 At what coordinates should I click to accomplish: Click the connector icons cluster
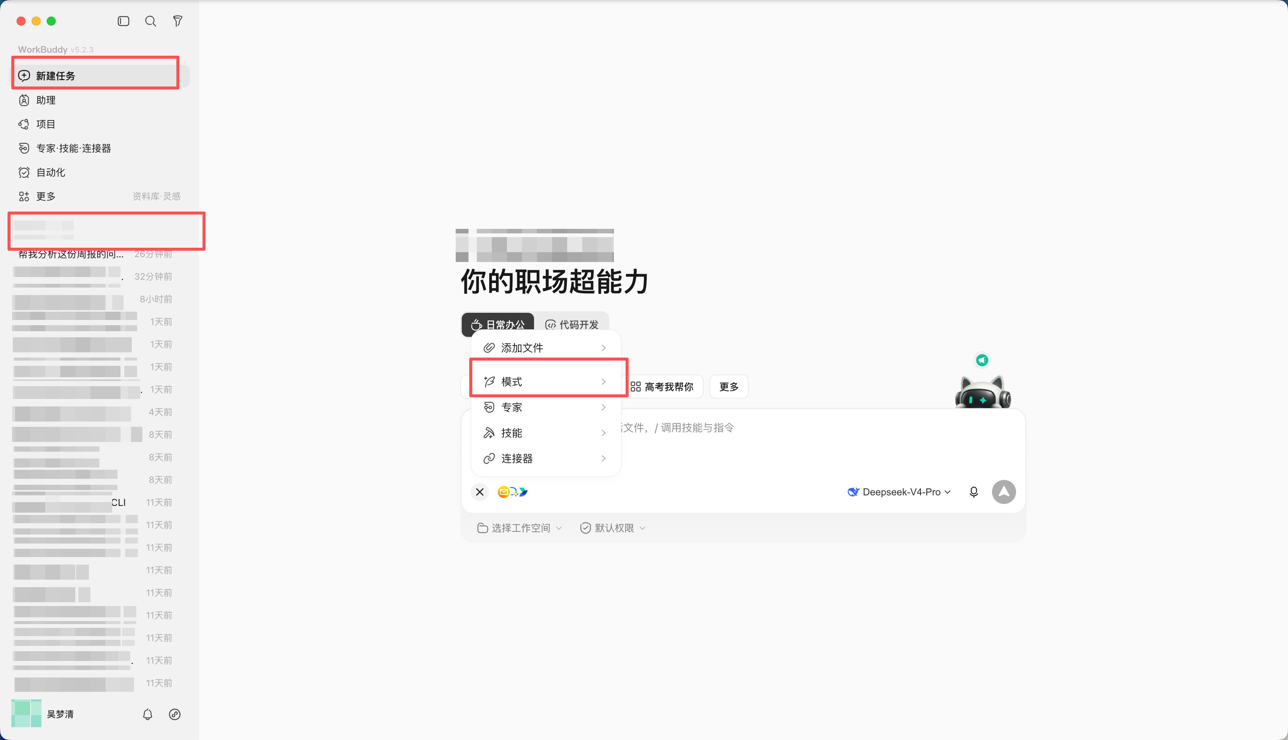pyautogui.click(x=513, y=492)
